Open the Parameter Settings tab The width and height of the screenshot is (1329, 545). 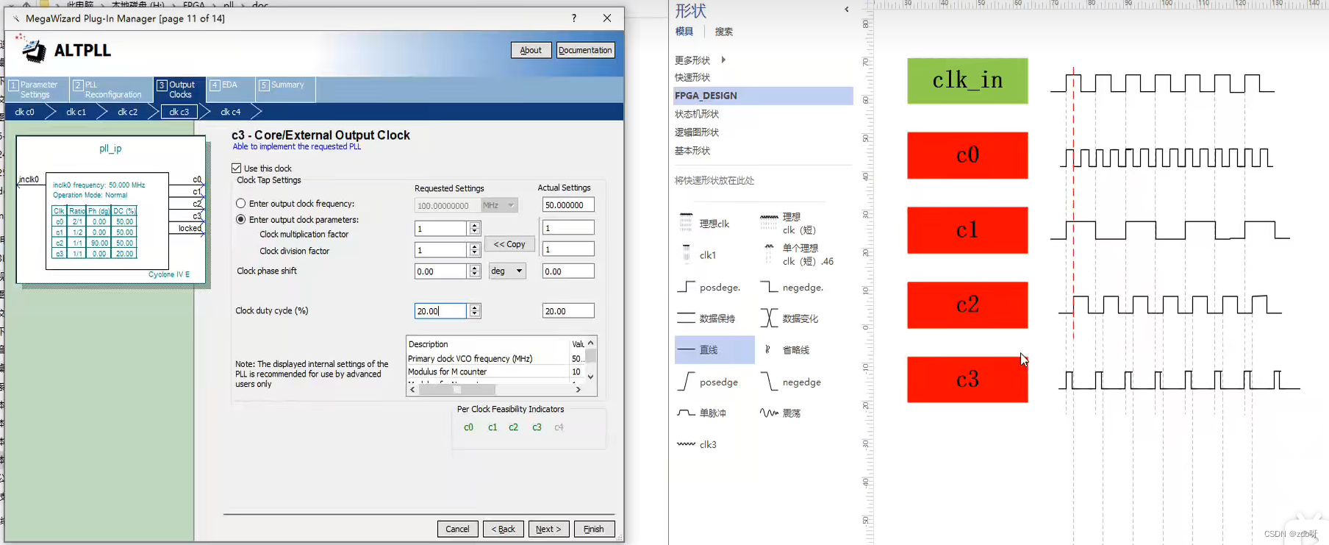(x=37, y=90)
